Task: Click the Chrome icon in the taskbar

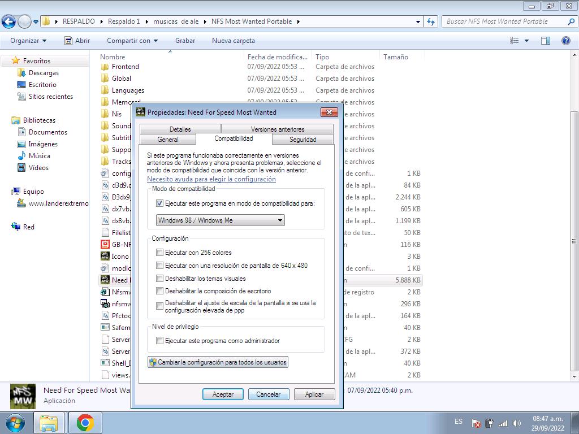Action: (x=85, y=423)
